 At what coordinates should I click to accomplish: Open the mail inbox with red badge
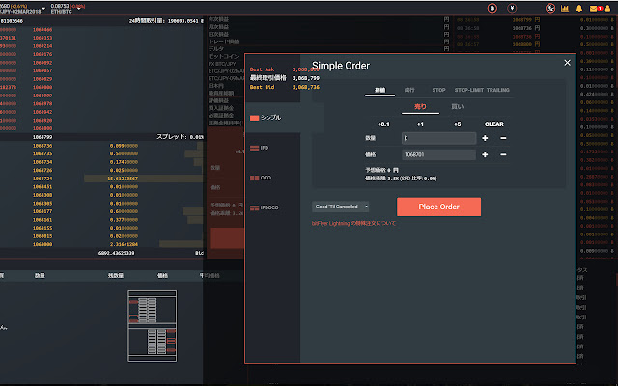click(x=596, y=8)
